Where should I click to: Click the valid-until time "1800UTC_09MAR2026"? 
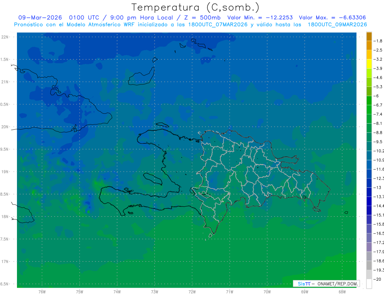[x=337, y=25]
